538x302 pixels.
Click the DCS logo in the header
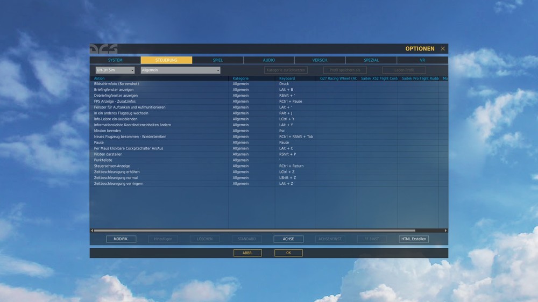(104, 49)
